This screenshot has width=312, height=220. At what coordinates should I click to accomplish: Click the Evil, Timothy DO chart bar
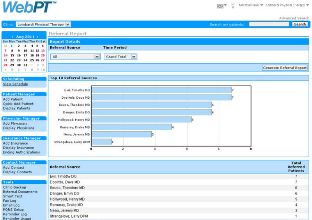(161, 90)
